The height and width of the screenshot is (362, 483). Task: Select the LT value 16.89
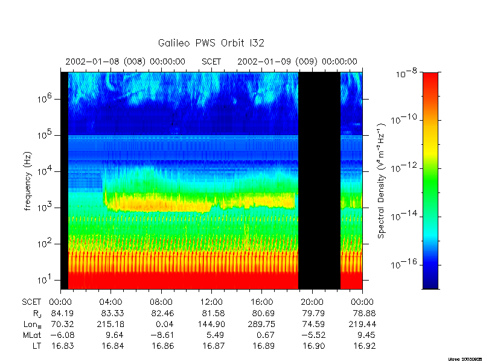pyautogui.click(x=263, y=346)
